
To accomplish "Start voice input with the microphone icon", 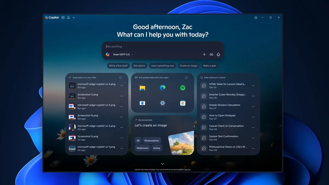I will pos(219,54).
